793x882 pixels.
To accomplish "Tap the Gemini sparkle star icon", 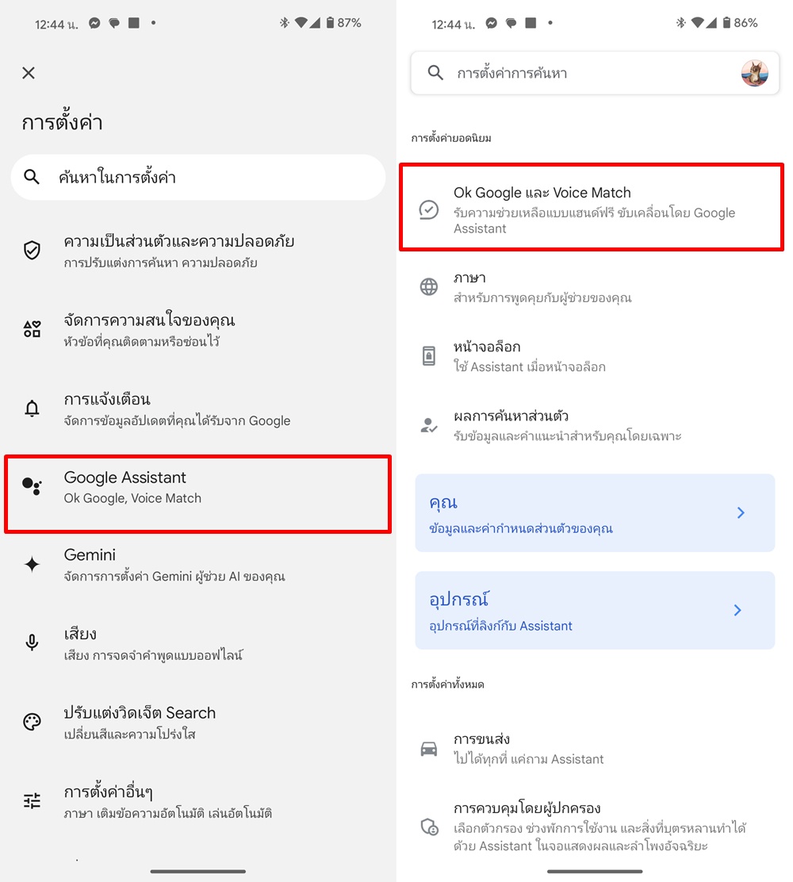I will coord(32,564).
